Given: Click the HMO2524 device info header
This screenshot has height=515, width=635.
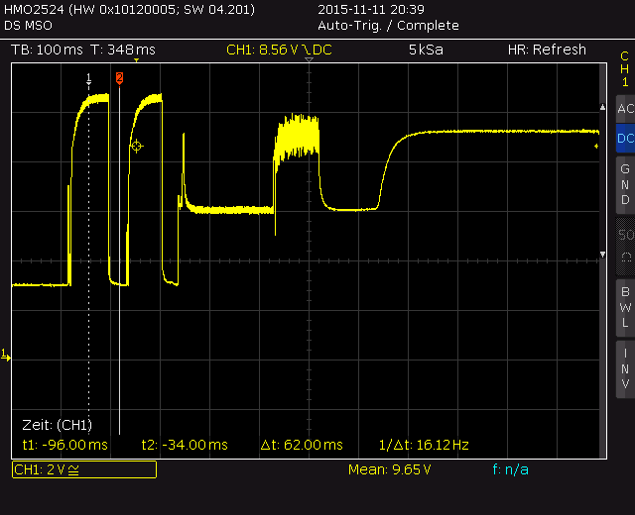Looking at the screenshot, I should tap(129, 9).
